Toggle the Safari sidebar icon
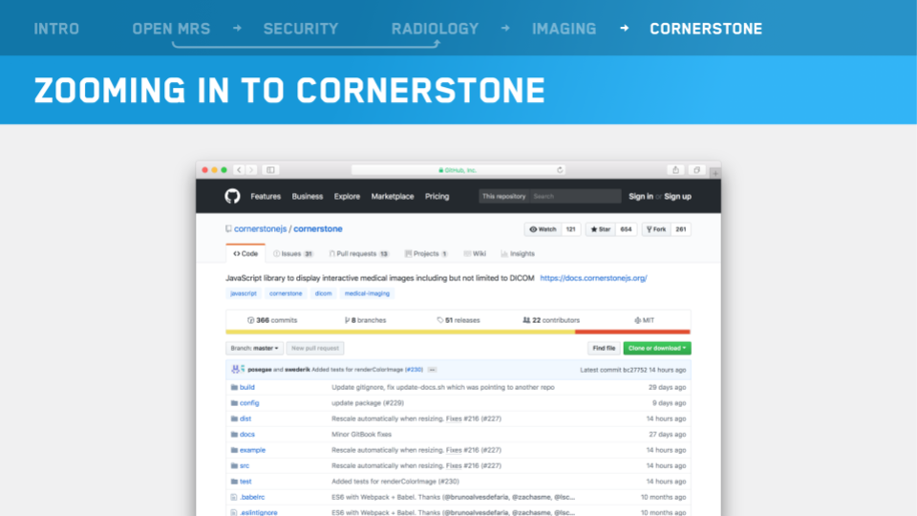 [270, 170]
